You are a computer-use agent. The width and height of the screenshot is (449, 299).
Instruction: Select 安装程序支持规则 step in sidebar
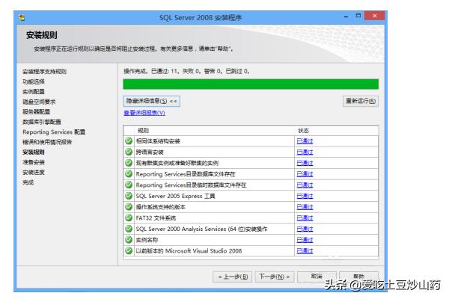tap(44, 72)
